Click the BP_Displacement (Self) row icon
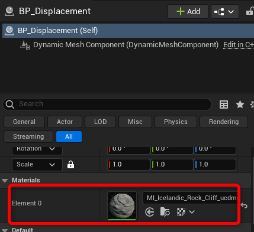The image size is (254, 232). click(9, 31)
